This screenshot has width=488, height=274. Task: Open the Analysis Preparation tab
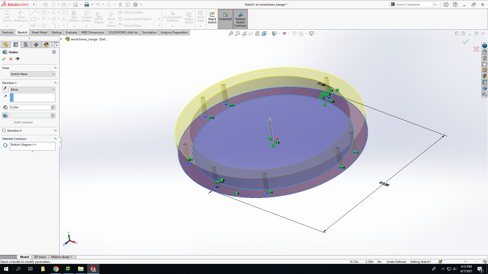(x=174, y=32)
